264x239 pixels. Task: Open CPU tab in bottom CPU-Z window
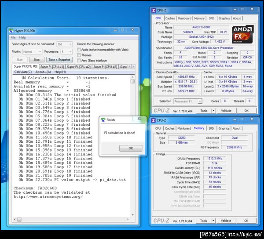pyautogui.click(x=158, y=128)
